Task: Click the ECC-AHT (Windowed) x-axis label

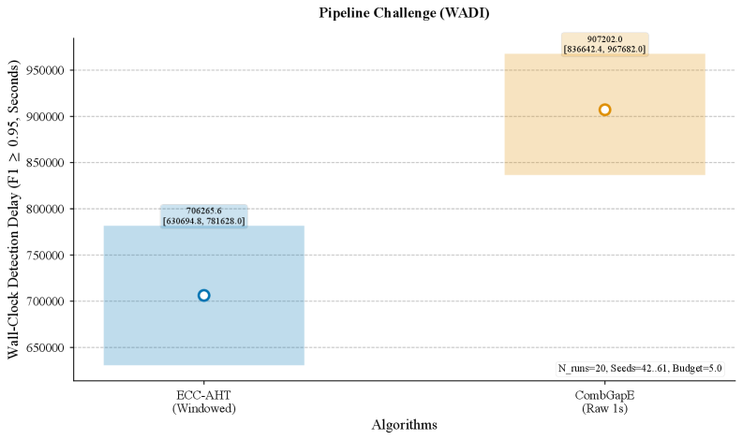Action: [204, 402]
